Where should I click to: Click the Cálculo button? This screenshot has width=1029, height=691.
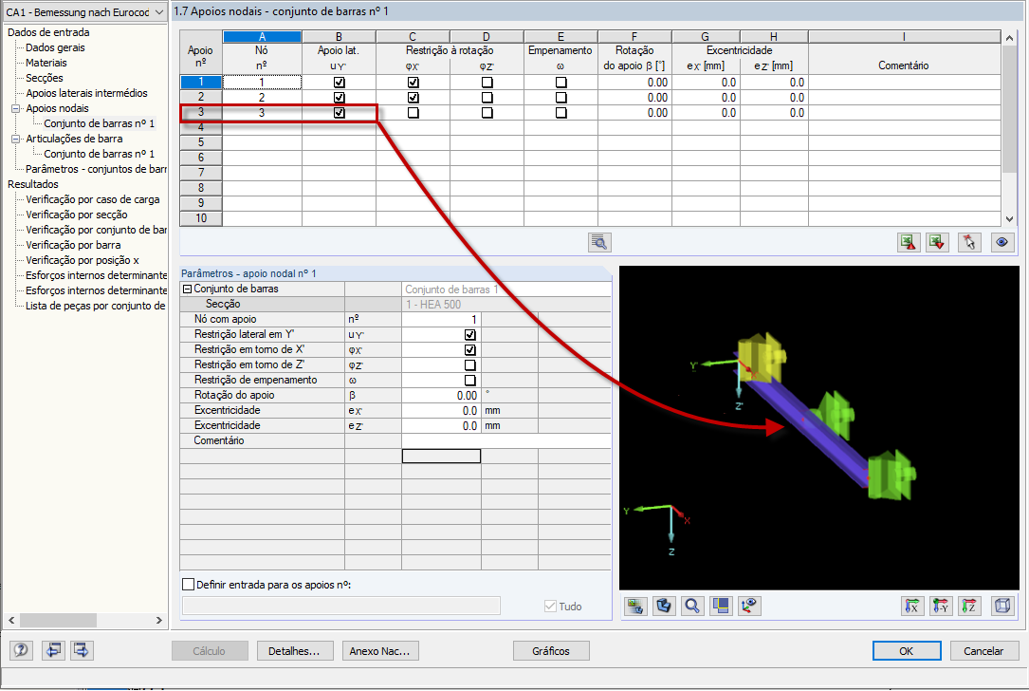[210, 651]
